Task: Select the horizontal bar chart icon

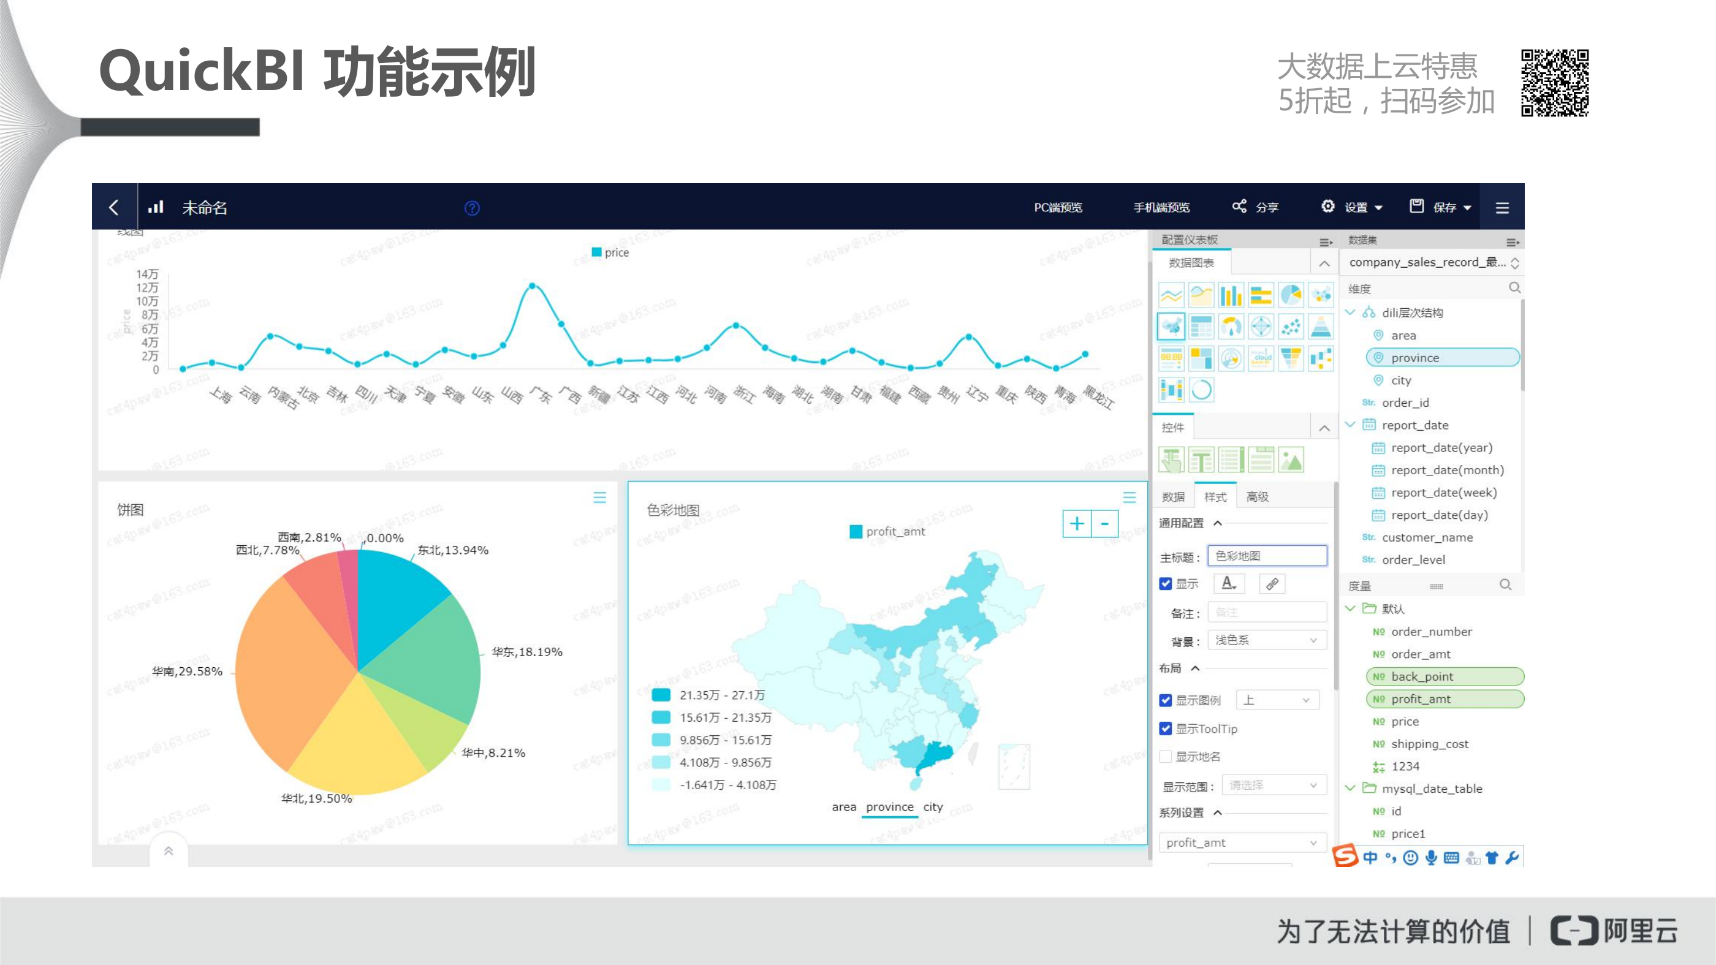Action: [x=1261, y=295]
